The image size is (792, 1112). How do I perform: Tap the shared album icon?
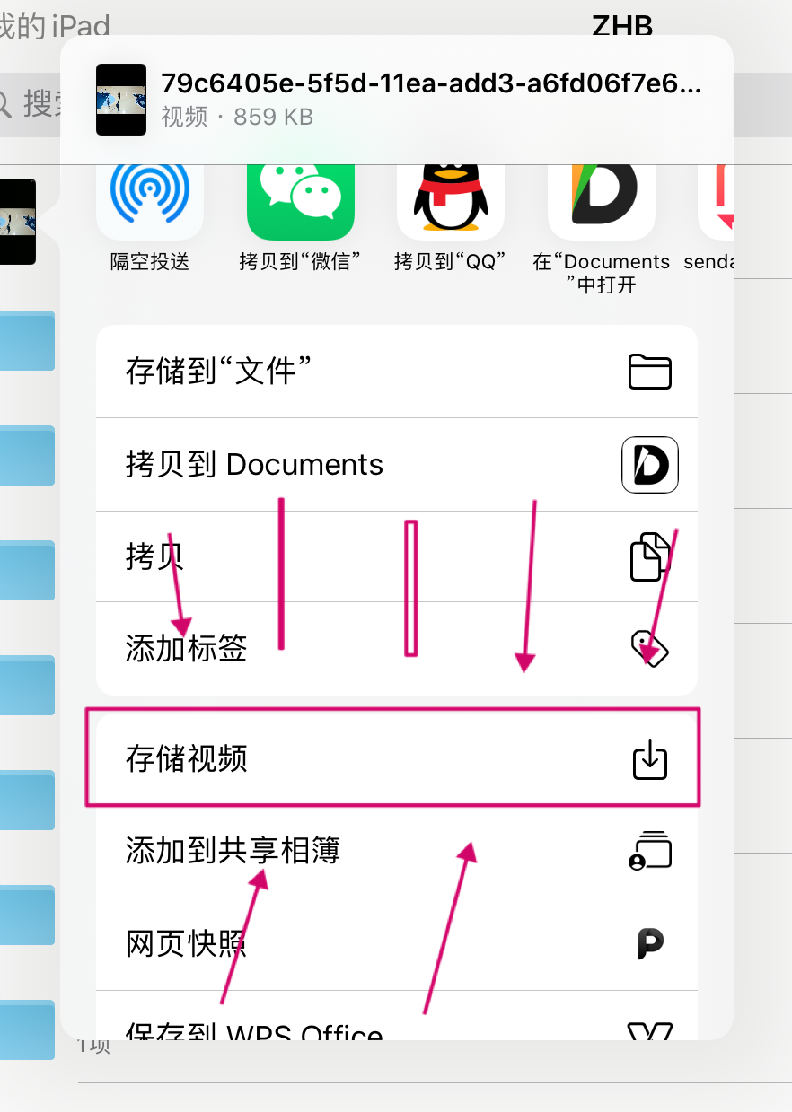650,850
